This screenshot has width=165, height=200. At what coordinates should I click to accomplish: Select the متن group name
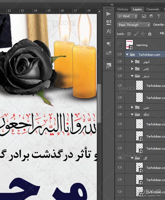(x=146, y=107)
